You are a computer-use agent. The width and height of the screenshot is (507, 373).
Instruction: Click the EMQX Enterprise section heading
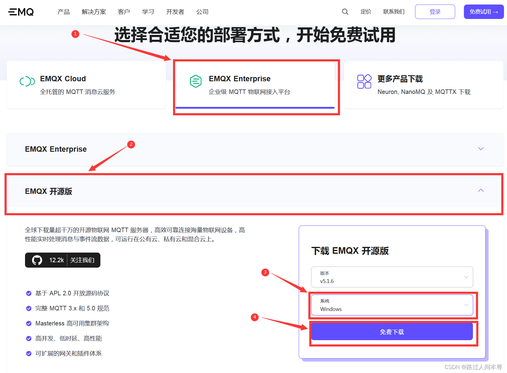(x=56, y=149)
